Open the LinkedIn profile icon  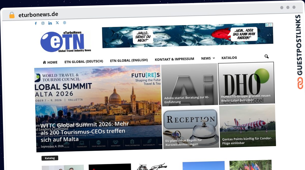50,23
